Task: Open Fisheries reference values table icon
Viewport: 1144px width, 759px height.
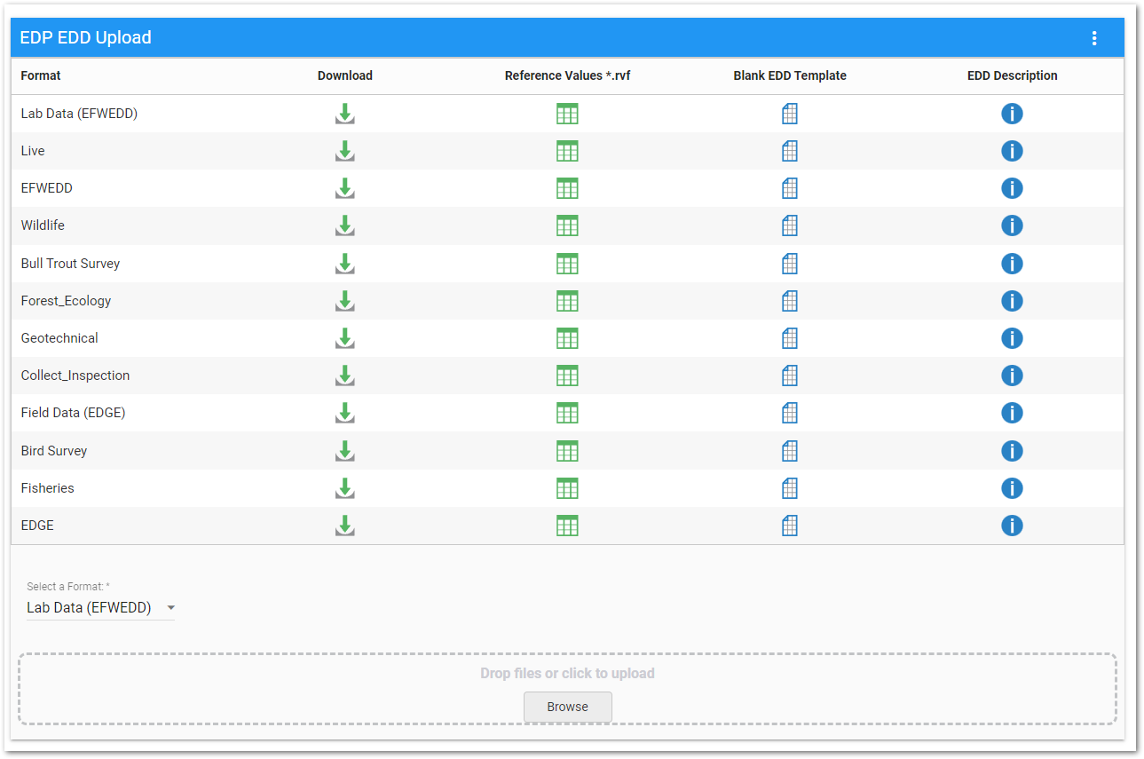Action: point(567,488)
